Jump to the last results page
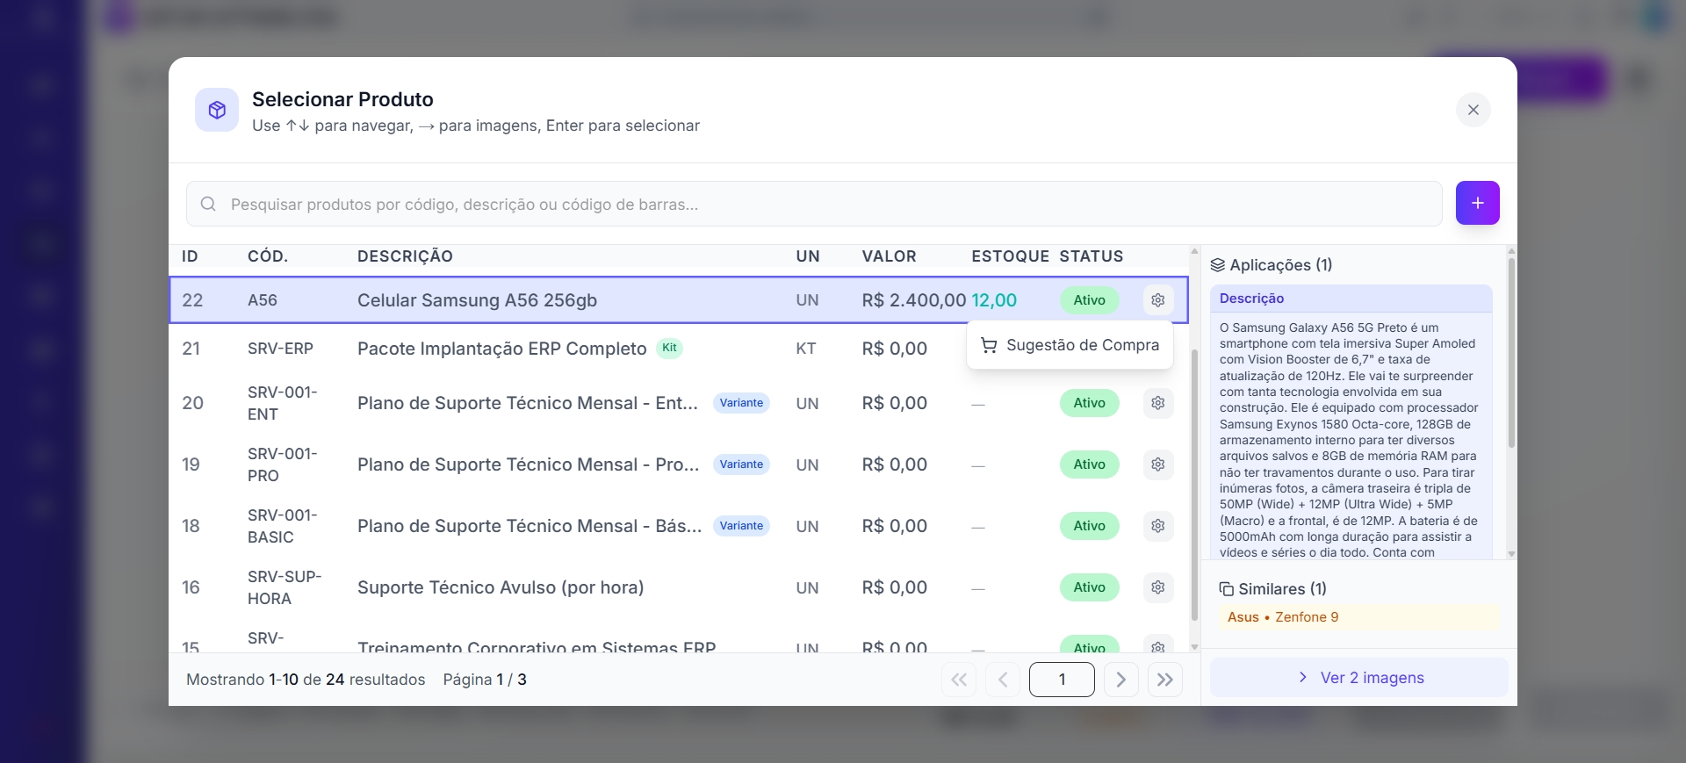 point(1164,680)
